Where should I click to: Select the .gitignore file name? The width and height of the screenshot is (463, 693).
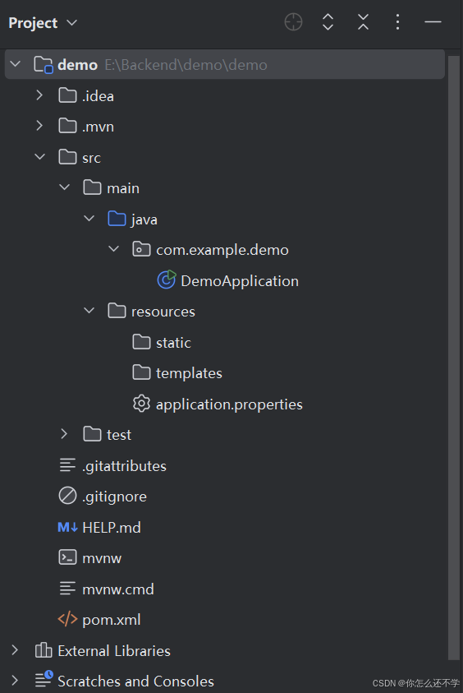point(114,497)
